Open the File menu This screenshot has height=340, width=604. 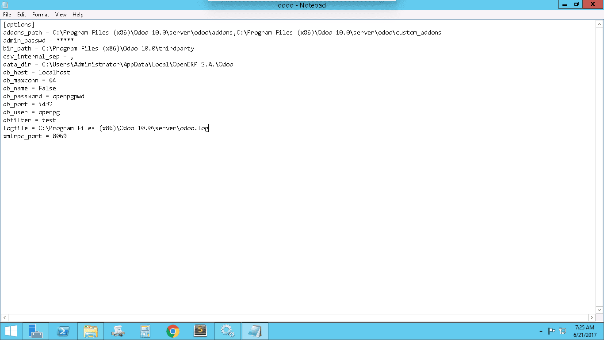pos(7,15)
